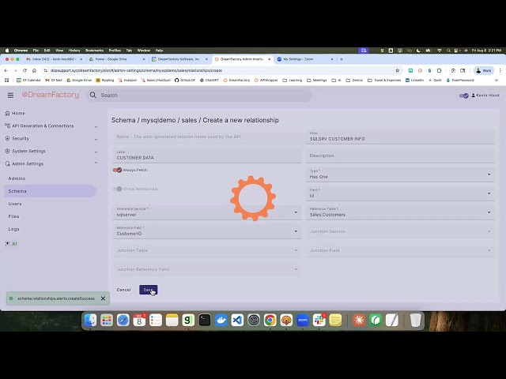Switch to the Home - Google Drive tab
Viewport: 506px width, 379px height.
tap(118, 59)
